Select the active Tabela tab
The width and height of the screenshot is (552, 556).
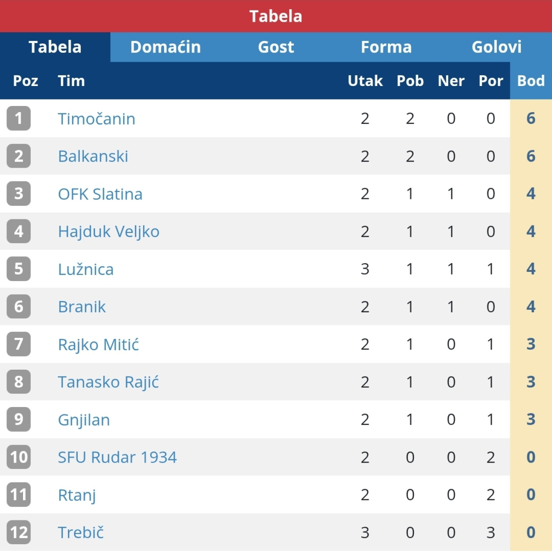click(x=55, y=47)
